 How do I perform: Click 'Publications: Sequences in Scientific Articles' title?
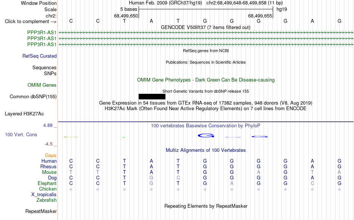[206, 62]
